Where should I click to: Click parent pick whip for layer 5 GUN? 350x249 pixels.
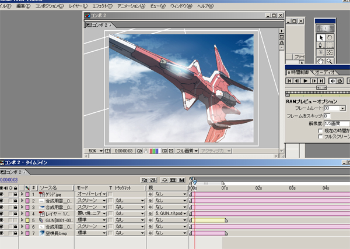(x=150, y=220)
